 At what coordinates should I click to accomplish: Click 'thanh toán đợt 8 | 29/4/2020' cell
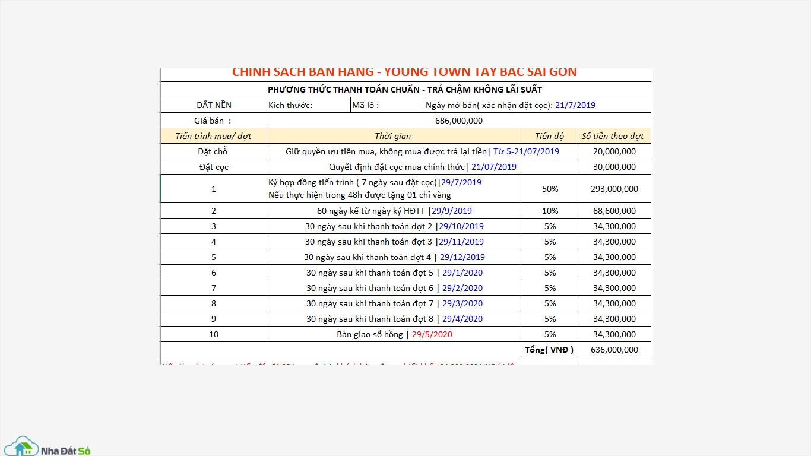click(395, 319)
